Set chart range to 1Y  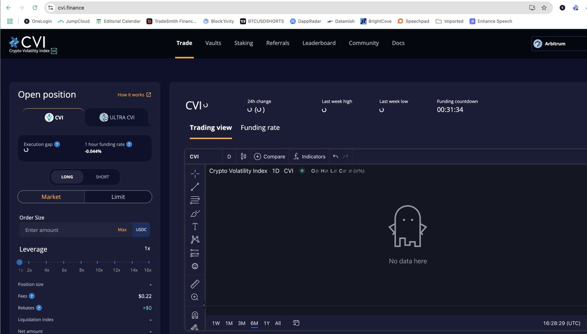[x=267, y=323]
